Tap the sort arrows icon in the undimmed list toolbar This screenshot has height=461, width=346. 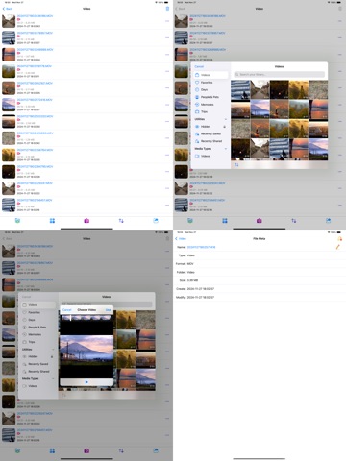(x=121, y=221)
